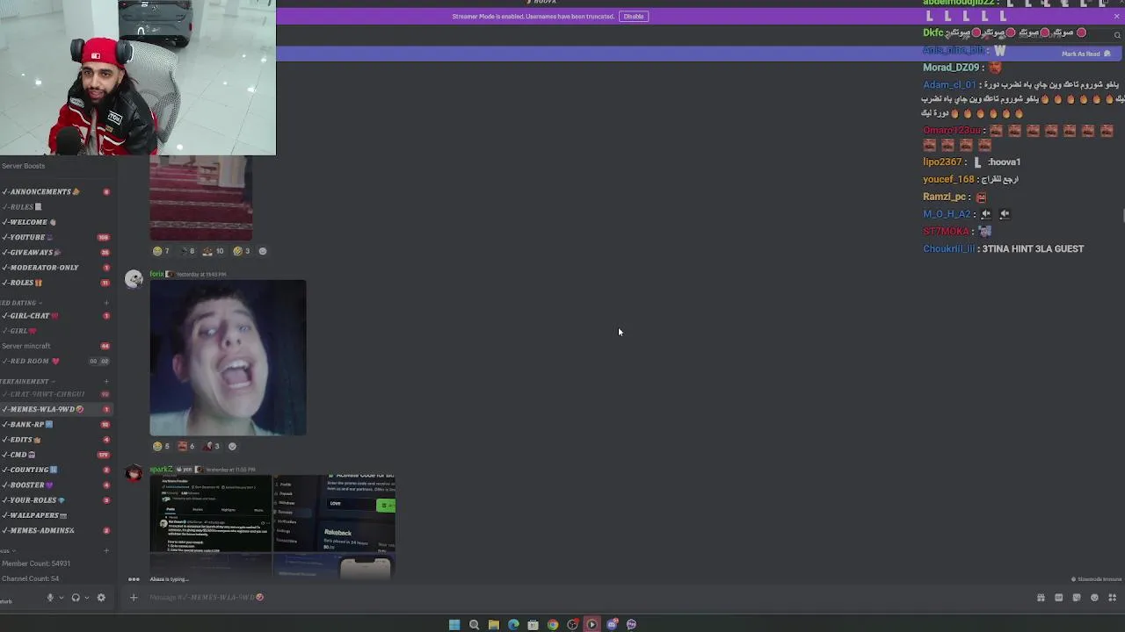Viewport: 1125px width, 632px height.
Task: Click sparkZ's avatar
Action: 134,474
